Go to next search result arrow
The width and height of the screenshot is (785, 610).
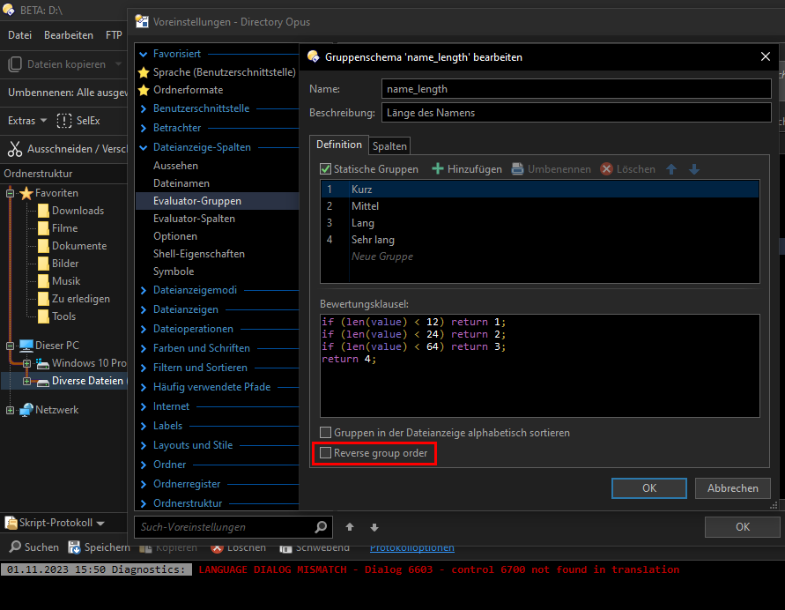(x=374, y=527)
